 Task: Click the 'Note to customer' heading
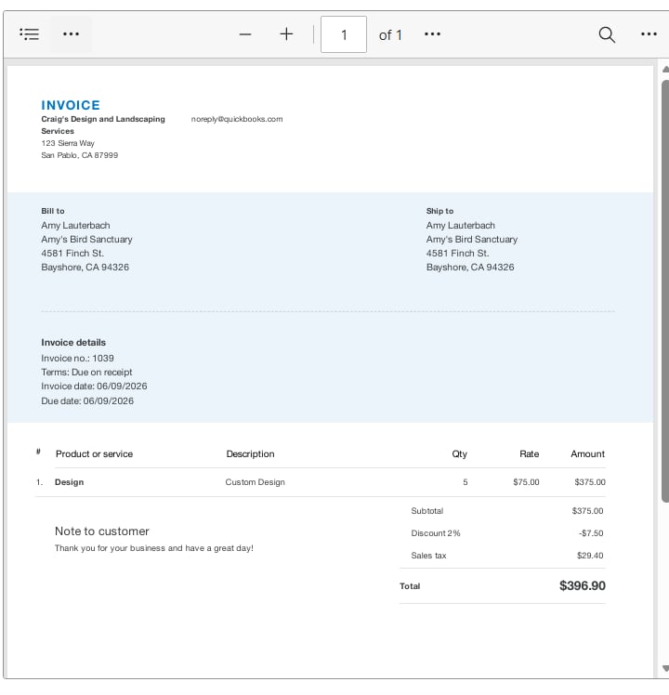pos(102,531)
